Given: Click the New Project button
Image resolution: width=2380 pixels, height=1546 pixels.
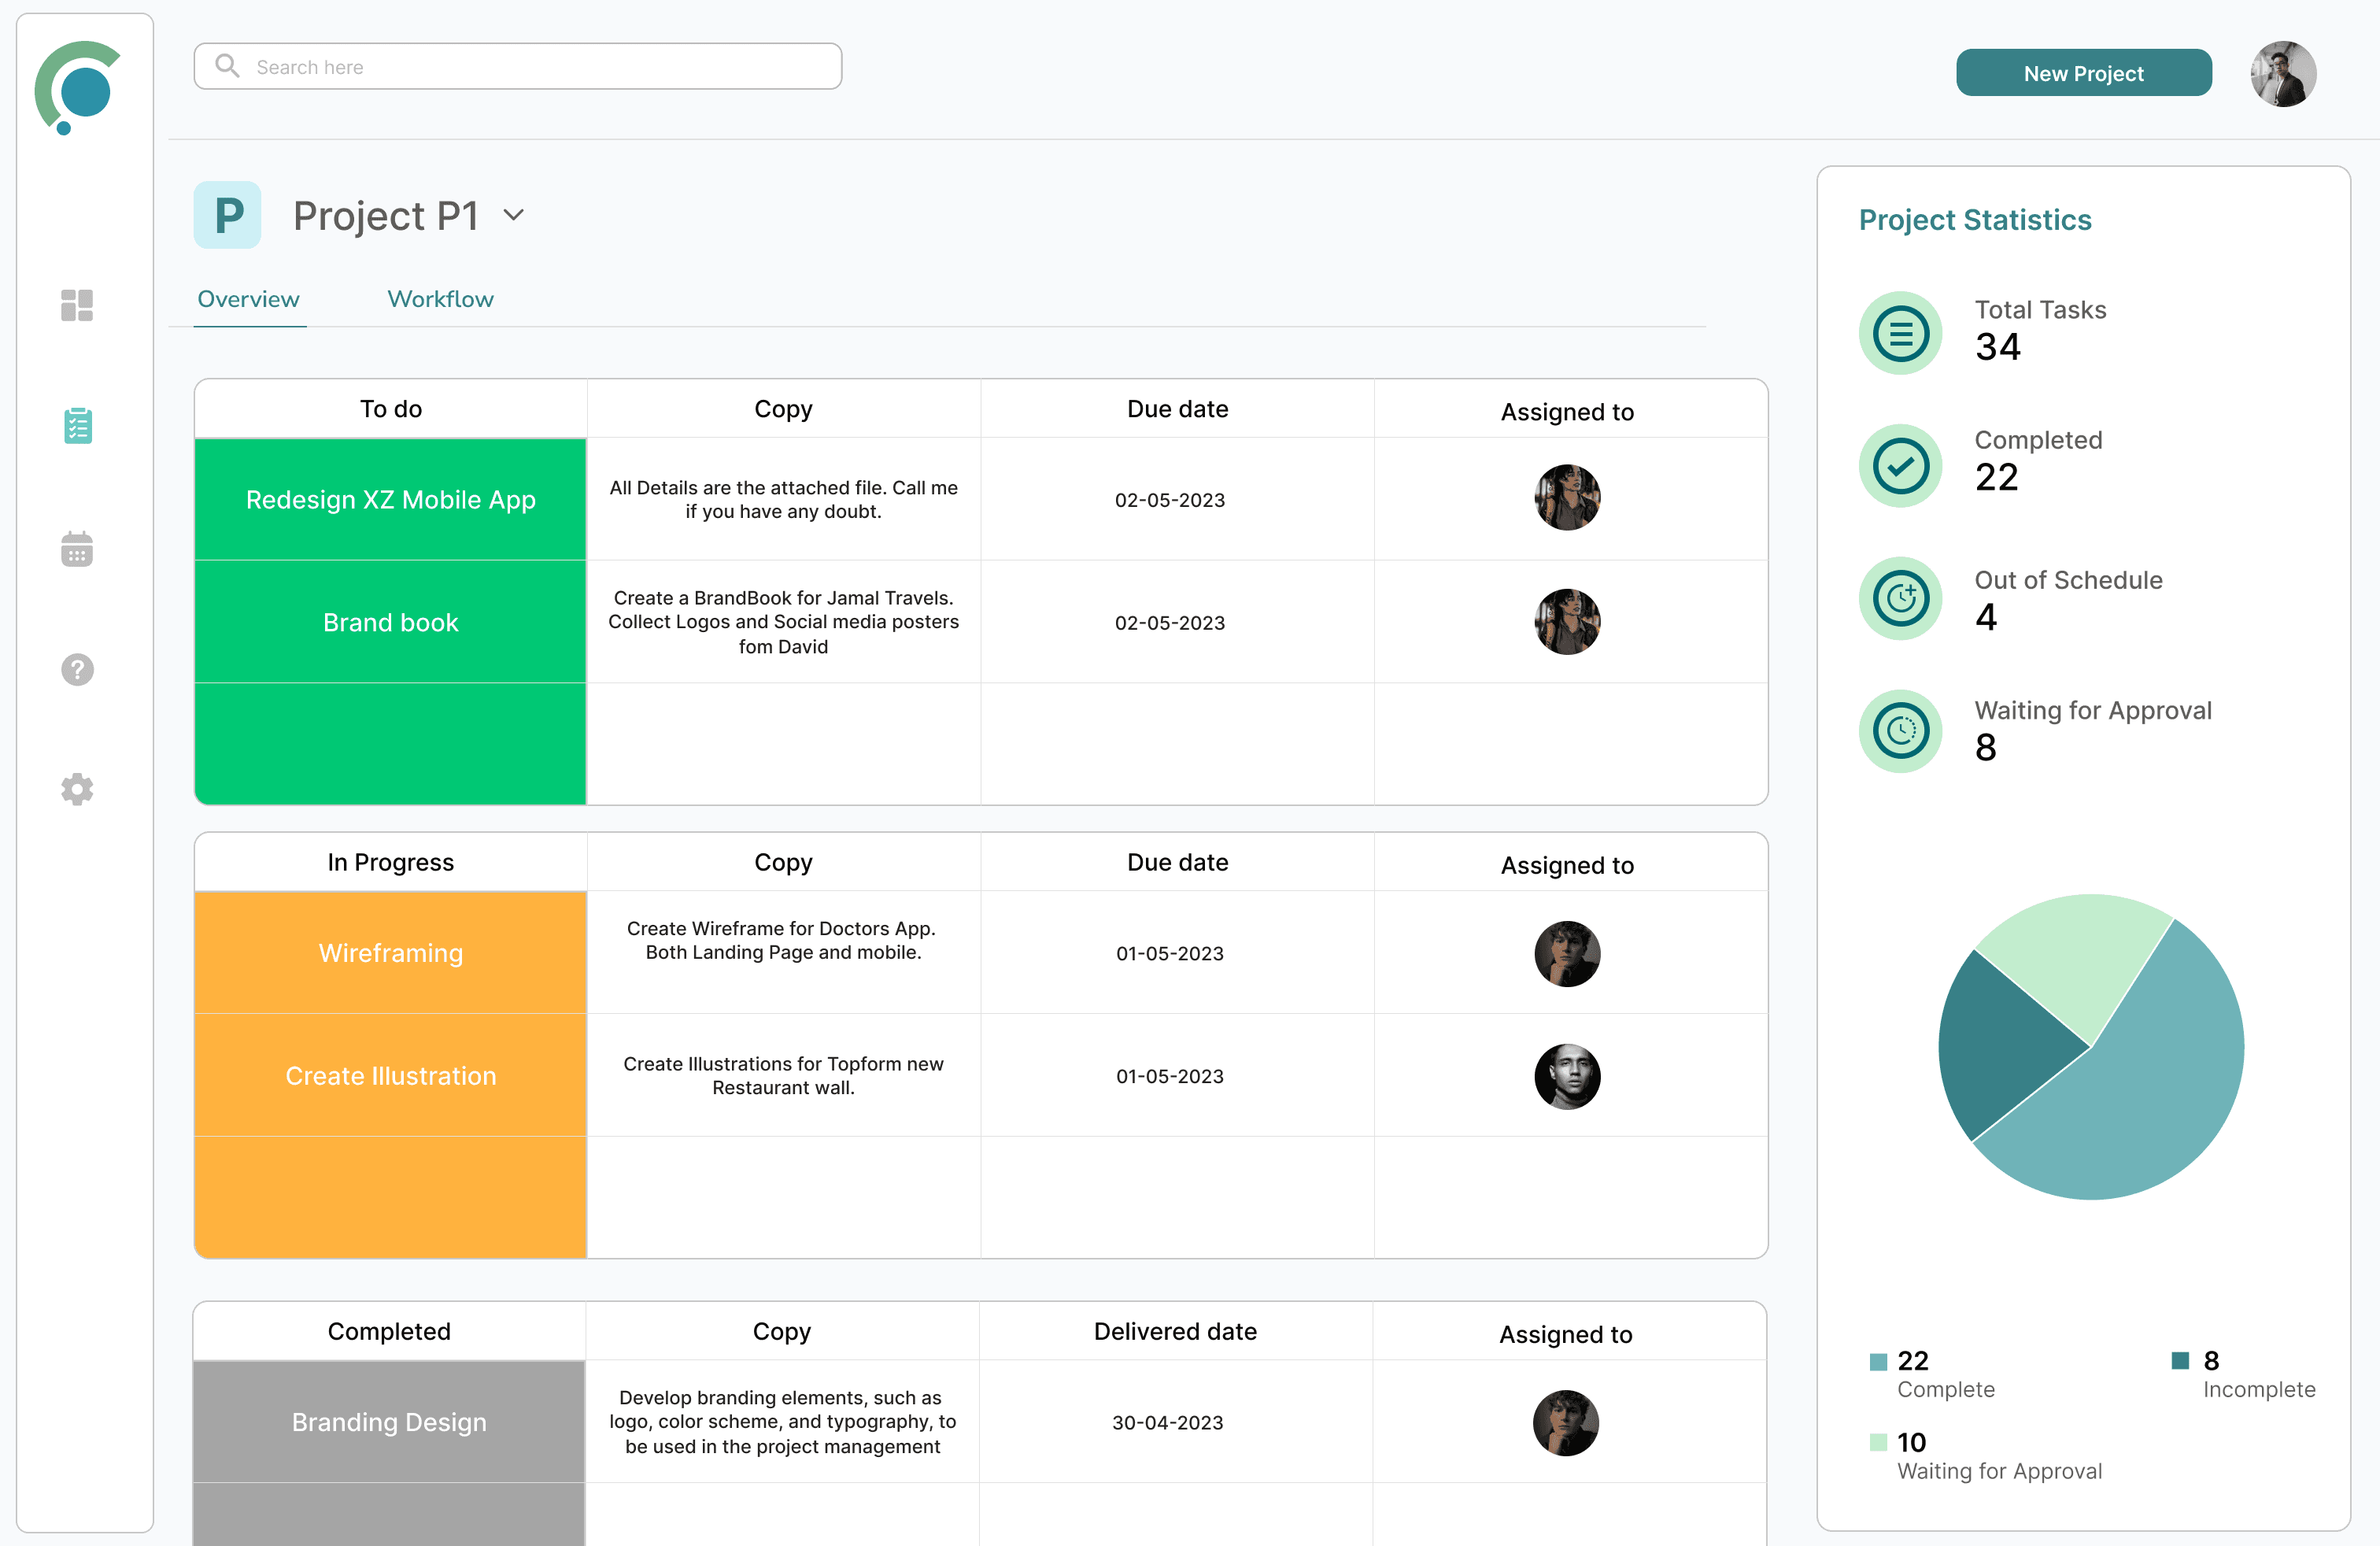Looking at the screenshot, I should [2084, 72].
